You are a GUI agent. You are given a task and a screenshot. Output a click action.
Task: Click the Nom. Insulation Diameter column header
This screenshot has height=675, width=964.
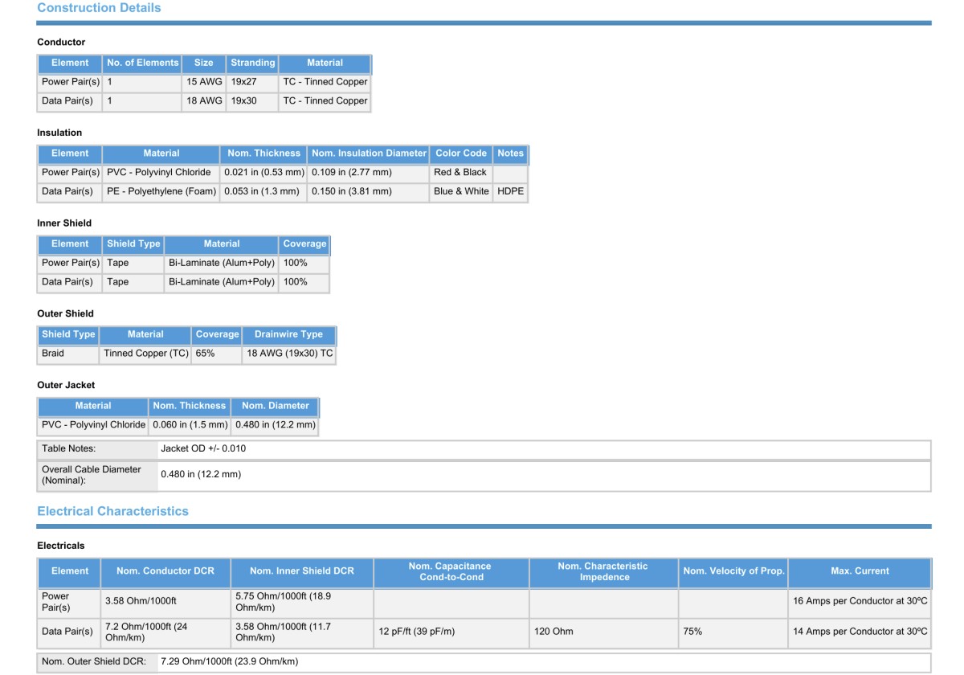(369, 153)
